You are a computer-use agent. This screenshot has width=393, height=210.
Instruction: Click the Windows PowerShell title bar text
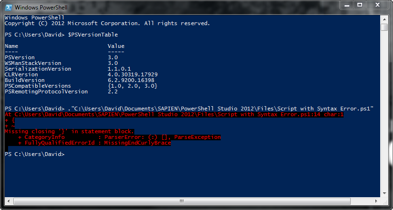click(41, 8)
